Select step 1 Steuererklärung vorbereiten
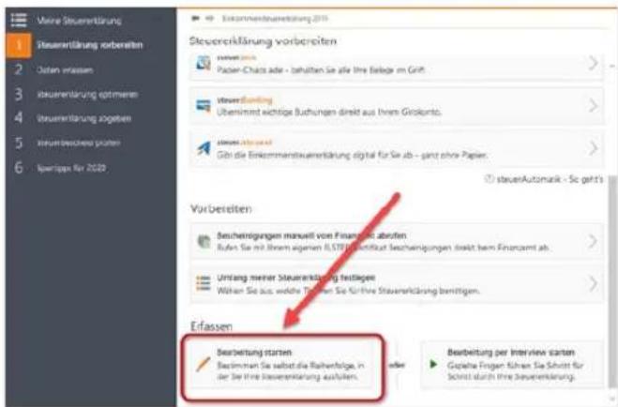The height and width of the screenshot is (407, 618). [91, 45]
